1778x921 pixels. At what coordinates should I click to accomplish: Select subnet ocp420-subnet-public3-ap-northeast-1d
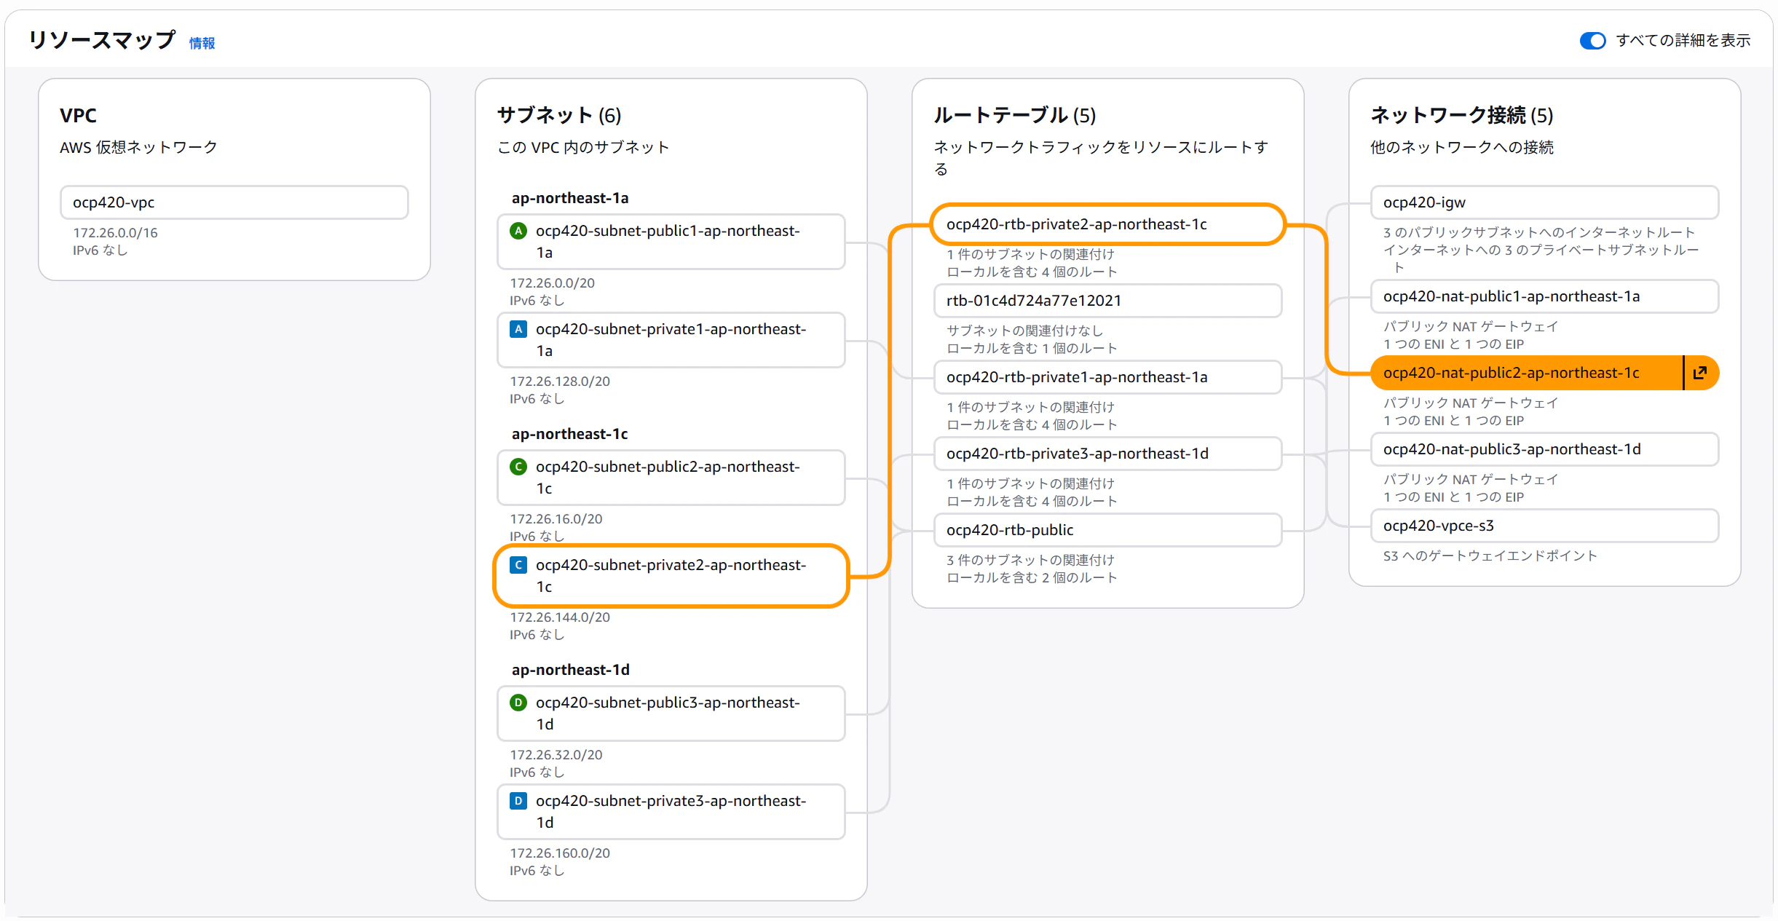(671, 714)
